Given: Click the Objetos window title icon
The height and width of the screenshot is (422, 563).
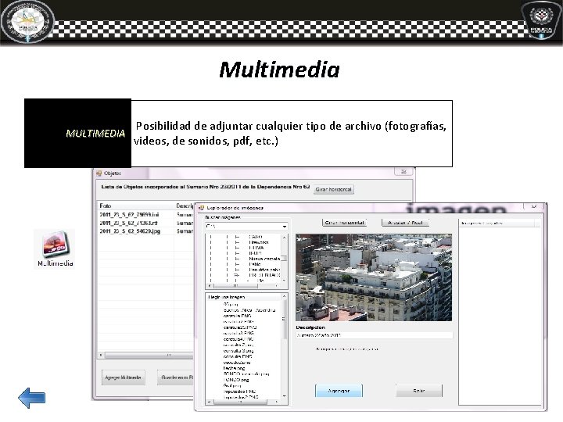Looking at the screenshot, I should click(x=99, y=173).
